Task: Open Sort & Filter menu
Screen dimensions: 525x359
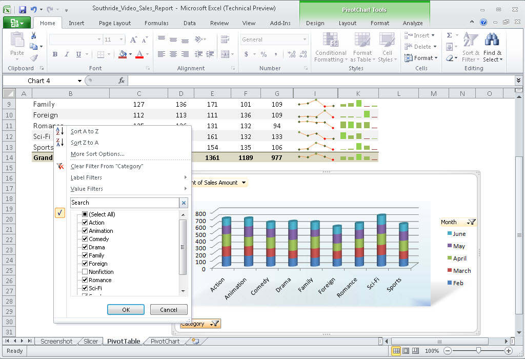Action: point(471,47)
